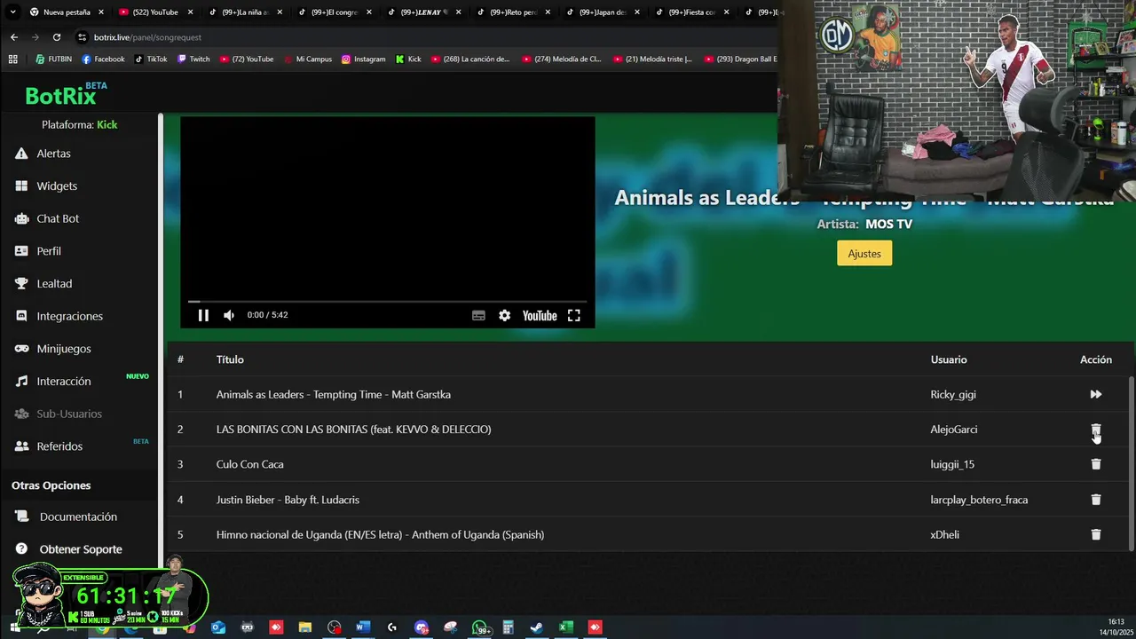1136x639 pixels.
Task: Close the (522) YouTube tab
Action: [x=190, y=12]
